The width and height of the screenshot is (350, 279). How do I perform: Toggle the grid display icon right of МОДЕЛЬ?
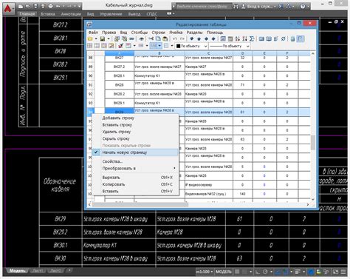237,272
